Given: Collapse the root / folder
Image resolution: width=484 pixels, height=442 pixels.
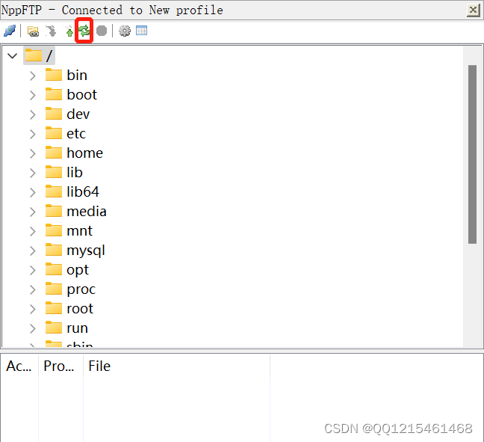Looking at the screenshot, I should click(x=13, y=56).
